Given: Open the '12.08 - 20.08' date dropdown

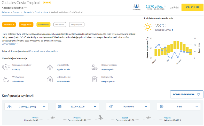Looking at the screenshot, I should 77,106.
